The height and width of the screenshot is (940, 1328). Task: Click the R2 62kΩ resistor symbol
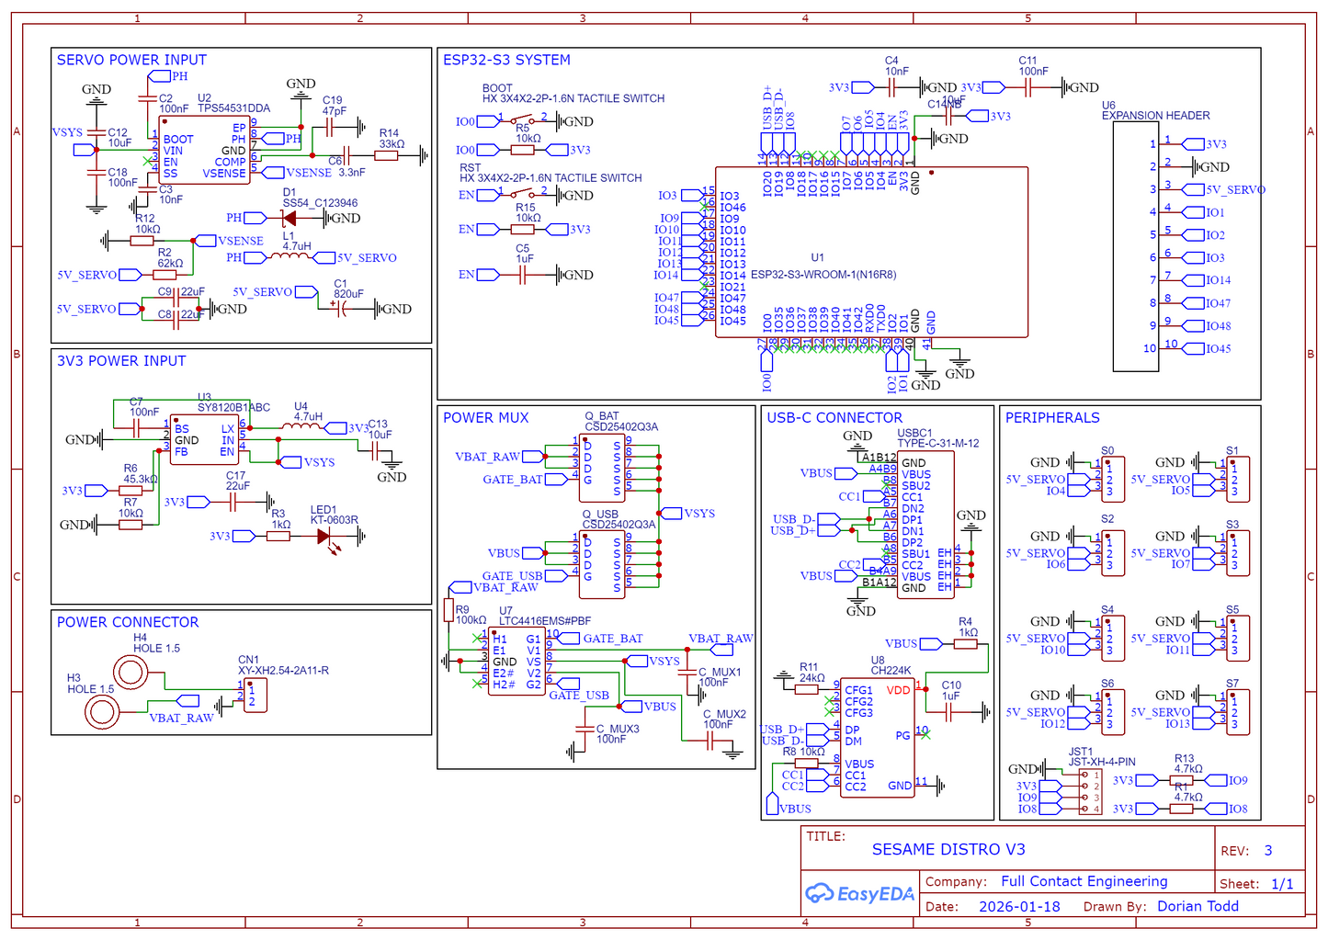[165, 275]
